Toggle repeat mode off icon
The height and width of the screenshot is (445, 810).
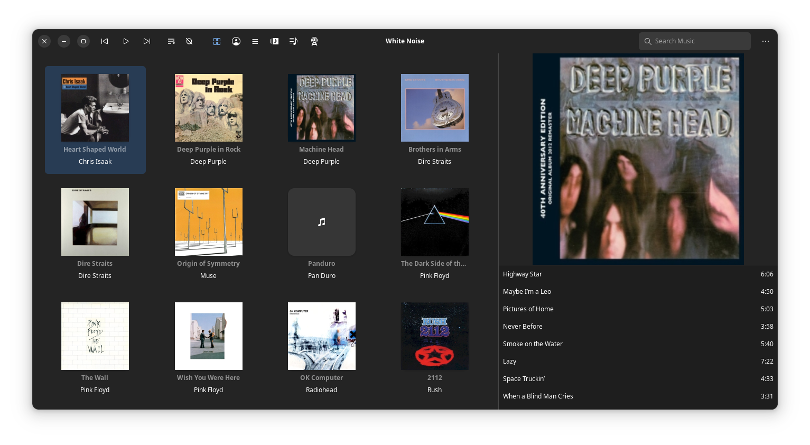coord(189,41)
